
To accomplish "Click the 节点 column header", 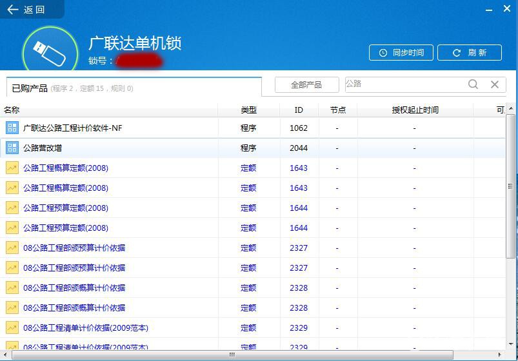I will pyautogui.click(x=338, y=110).
